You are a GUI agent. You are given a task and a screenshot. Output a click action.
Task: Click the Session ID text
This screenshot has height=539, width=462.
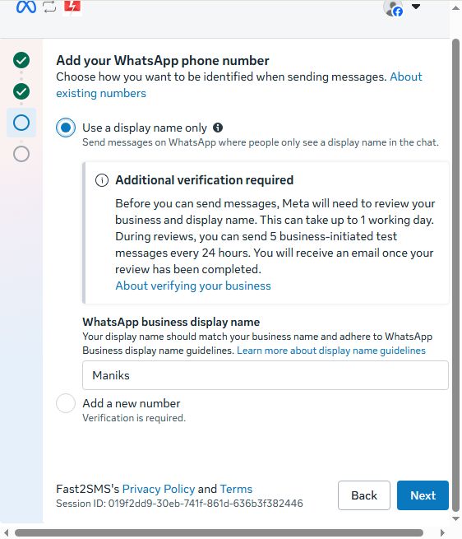(179, 504)
